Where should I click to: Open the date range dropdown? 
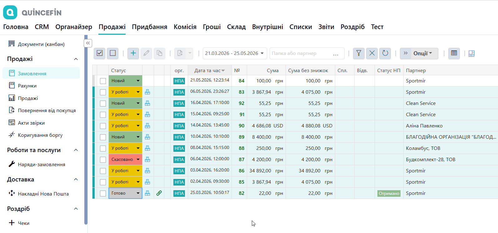pos(235,53)
